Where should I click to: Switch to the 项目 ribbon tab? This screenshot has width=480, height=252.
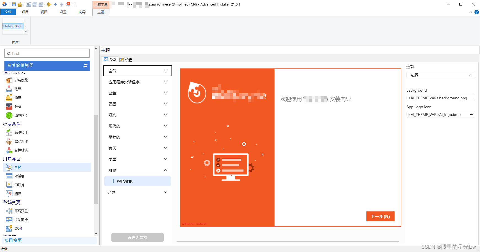tap(25, 12)
